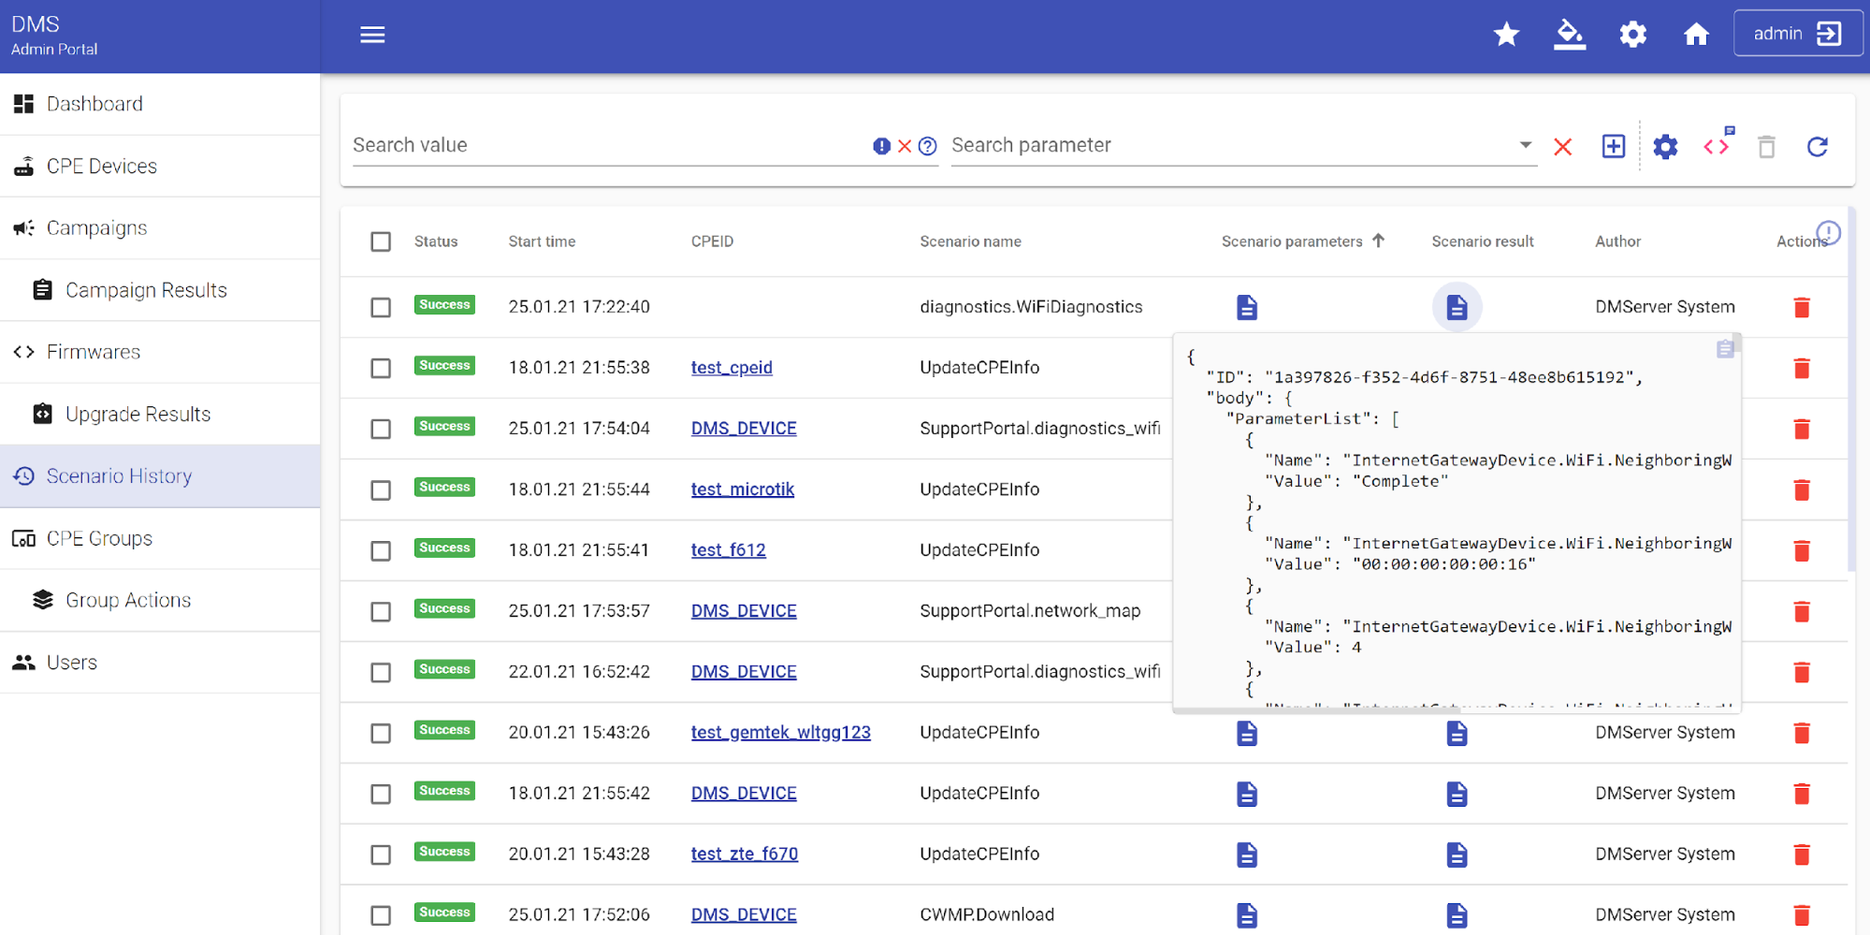Open scenario parameters for WiFiDiagnostics row
Image resolution: width=1870 pixels, height=935 pixels.
click(x=1246, y=307)
